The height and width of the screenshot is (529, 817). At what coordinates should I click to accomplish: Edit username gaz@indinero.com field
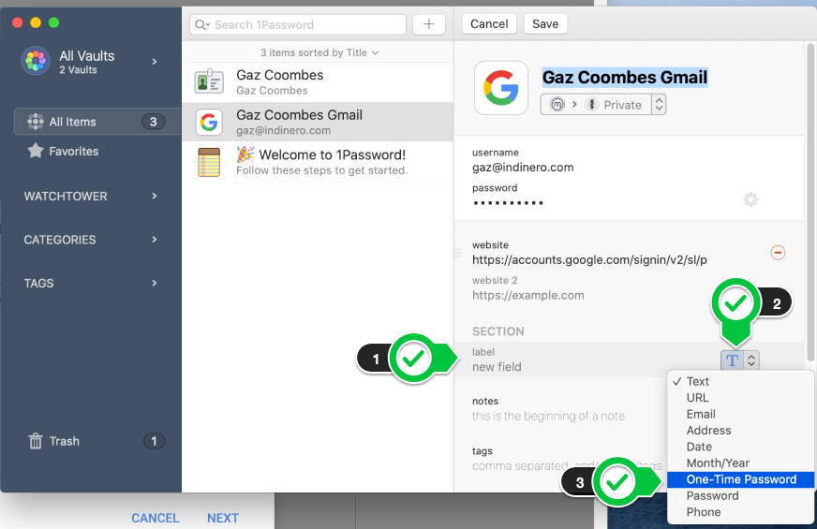click(x=523, y=168)
